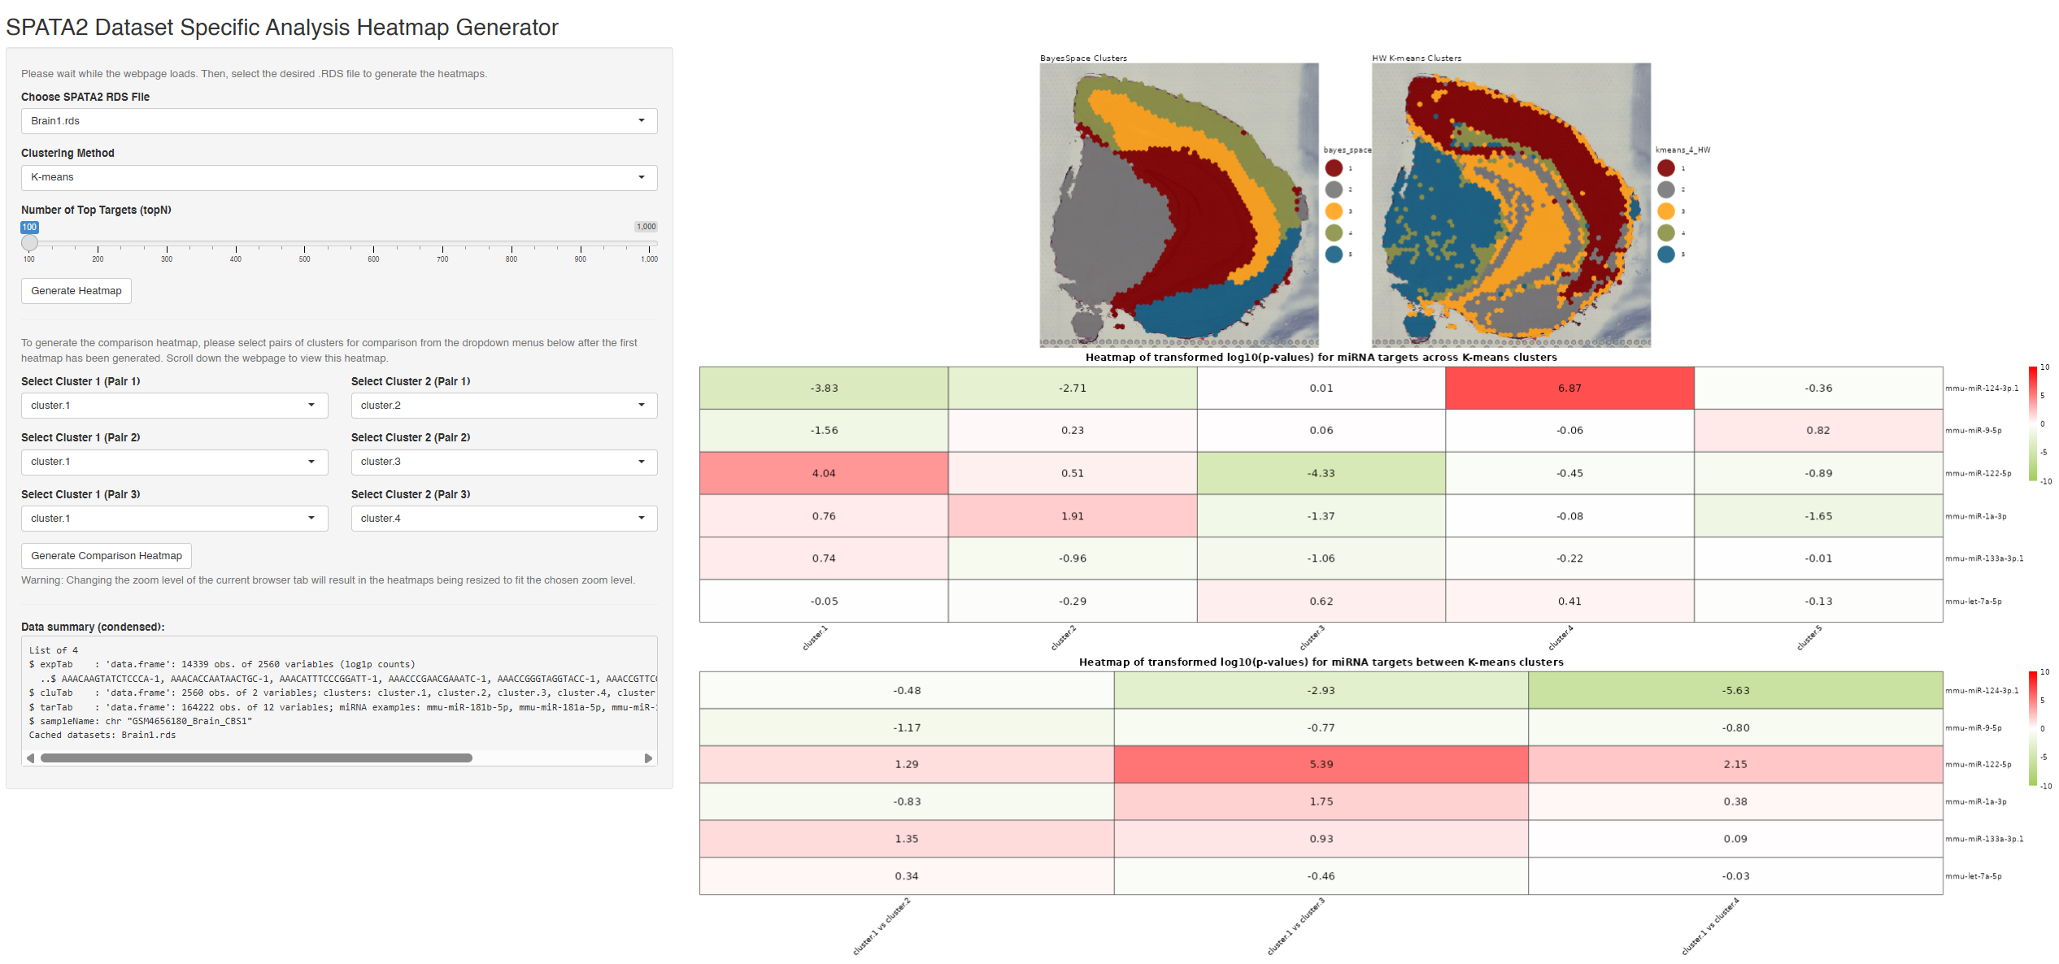Click the gray kmeans_4_HW cluster 2 legend dot

click(x=1666, y=189)
